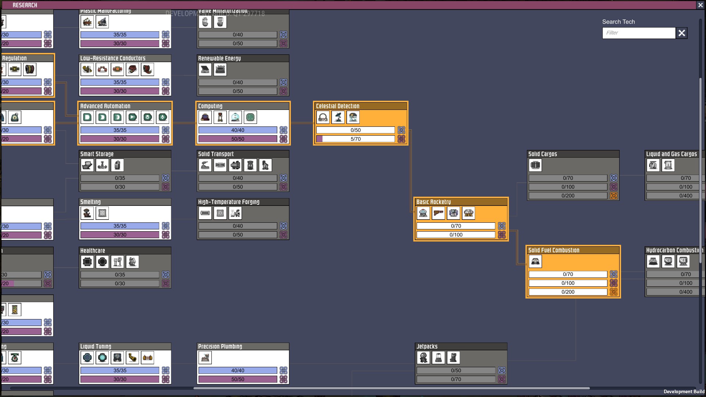Click the last icon in Computing
This screenshot has height=397, width=706.
250,118
